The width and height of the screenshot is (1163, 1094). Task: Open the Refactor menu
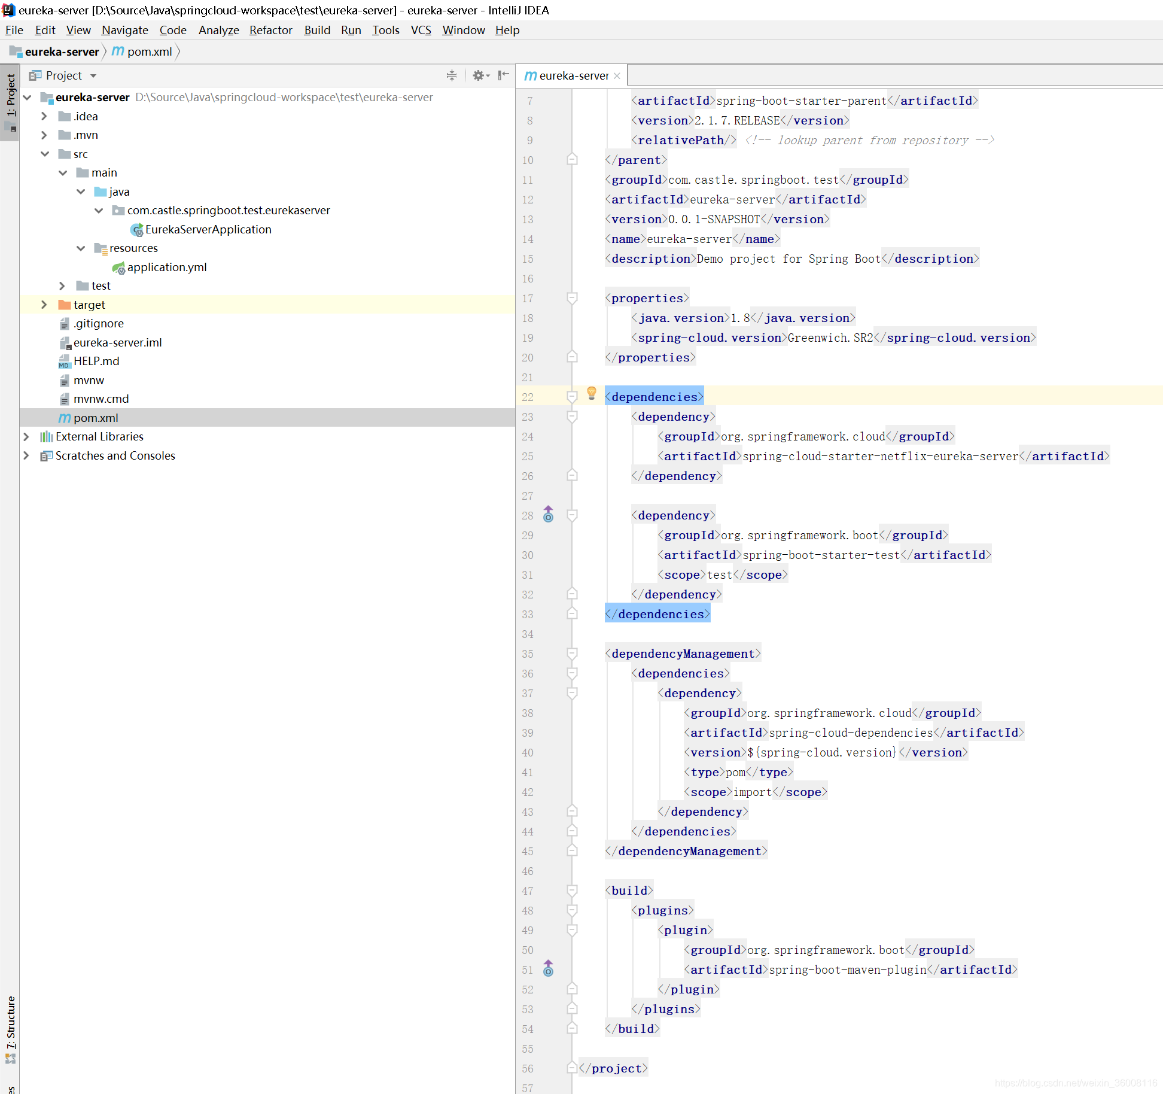[271, 30]
